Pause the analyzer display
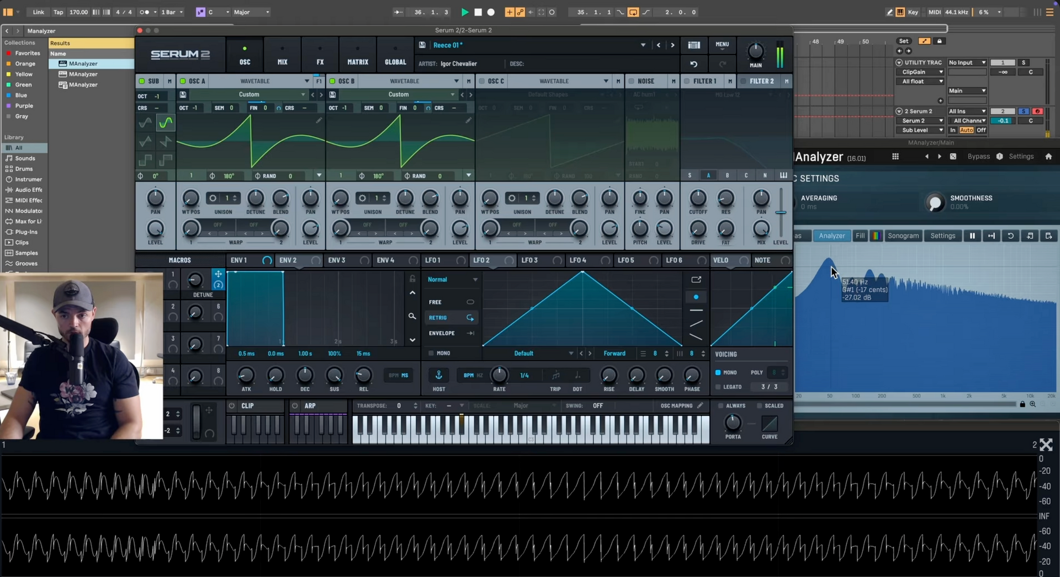The height and width of the screenshot is (577, 1060). pos(972,236)
